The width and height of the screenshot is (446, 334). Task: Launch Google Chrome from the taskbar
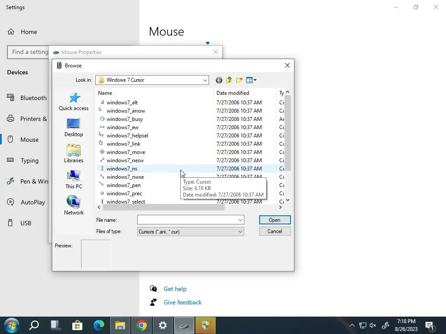pyautogui.click(x=142, y=325)
